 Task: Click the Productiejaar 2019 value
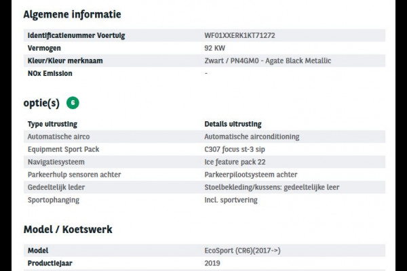212,263
